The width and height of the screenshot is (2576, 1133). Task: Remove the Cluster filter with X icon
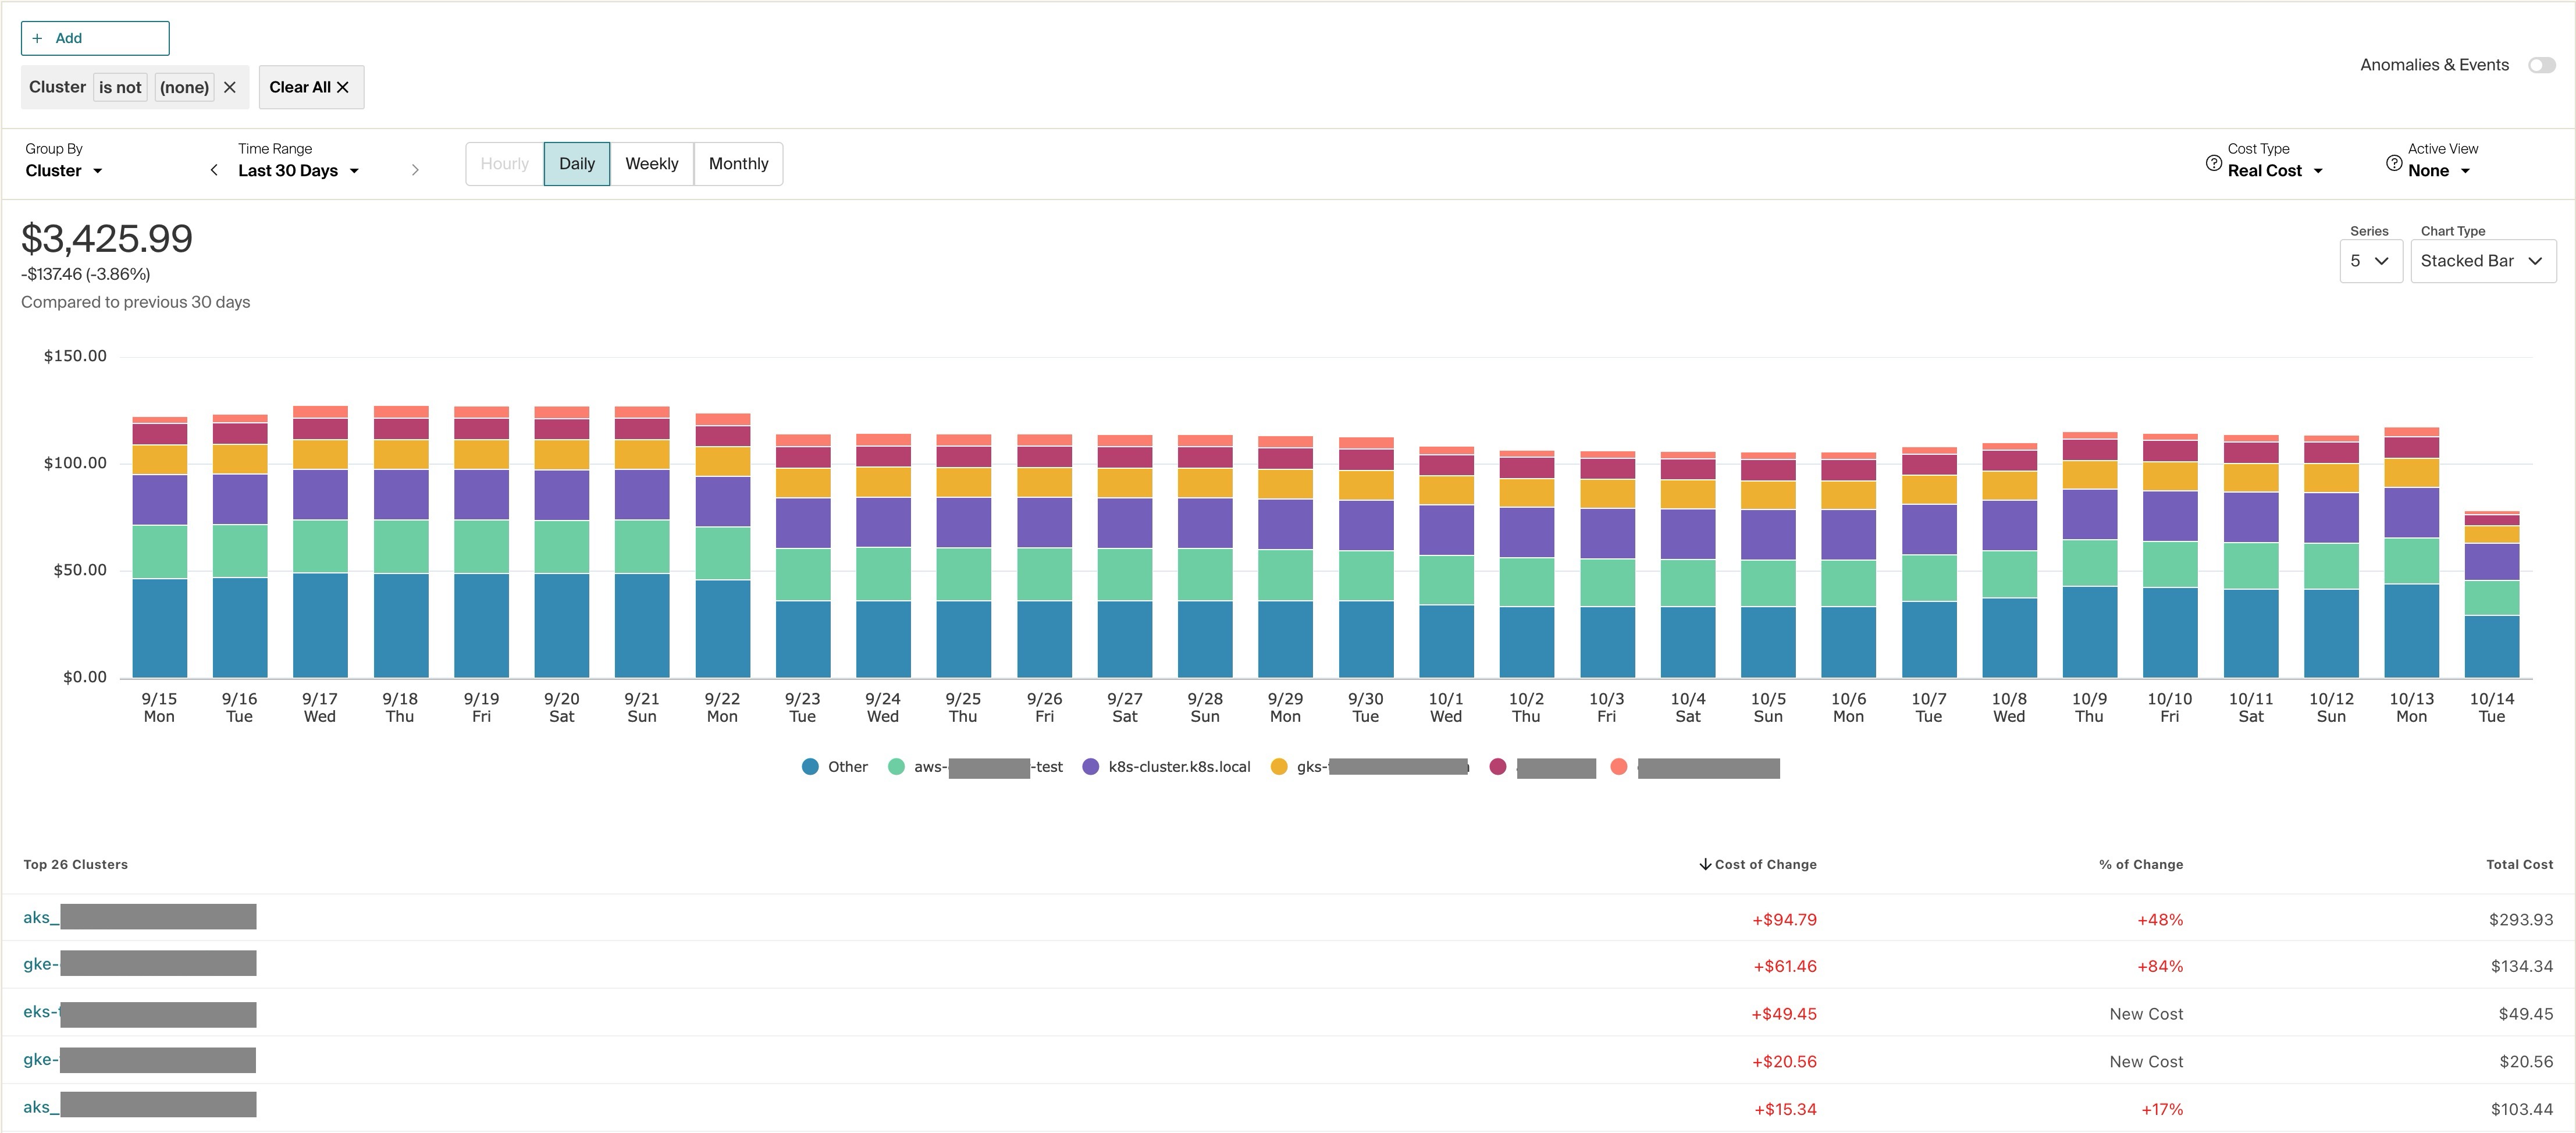pos(230,87)
